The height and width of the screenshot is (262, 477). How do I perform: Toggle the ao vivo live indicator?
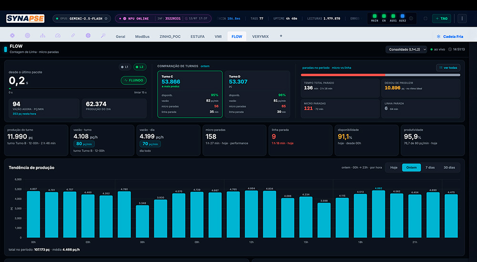[437, 49]
